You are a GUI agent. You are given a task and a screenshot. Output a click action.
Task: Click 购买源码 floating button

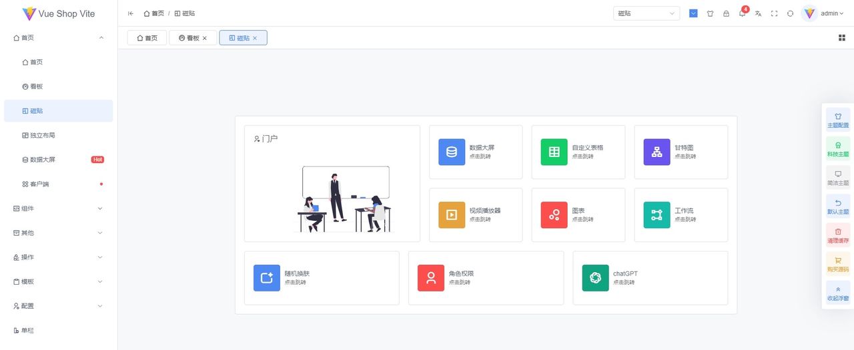coord(838,264)
